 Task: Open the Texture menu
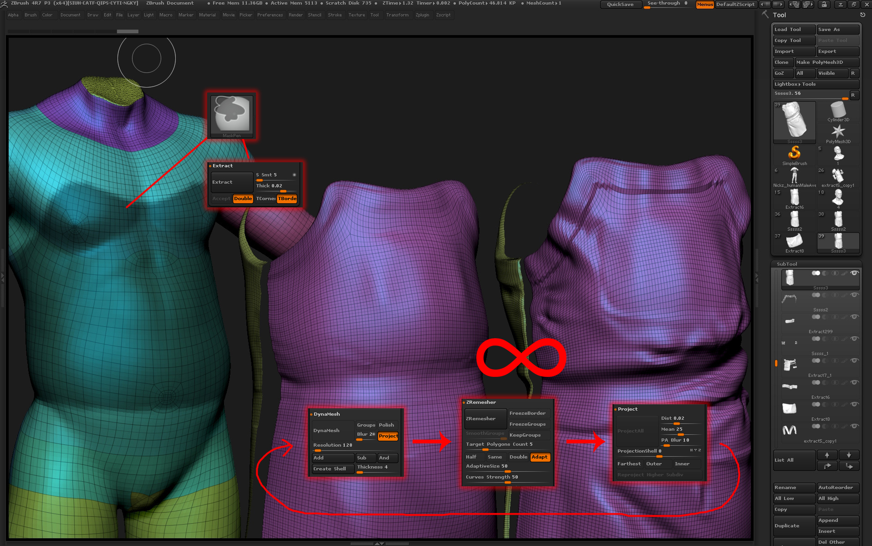357,15
